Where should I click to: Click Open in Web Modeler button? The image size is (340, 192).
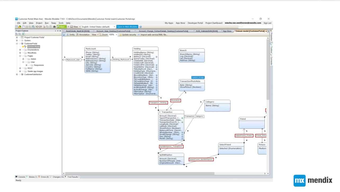tap(127, 27)
